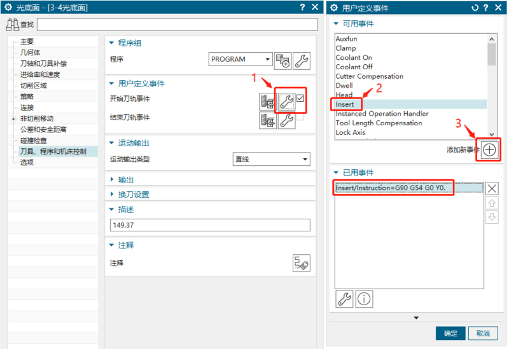The width and height of the screenshot is (509, 349).
Task: Select Coolant On event
Action: pos(354,58)
